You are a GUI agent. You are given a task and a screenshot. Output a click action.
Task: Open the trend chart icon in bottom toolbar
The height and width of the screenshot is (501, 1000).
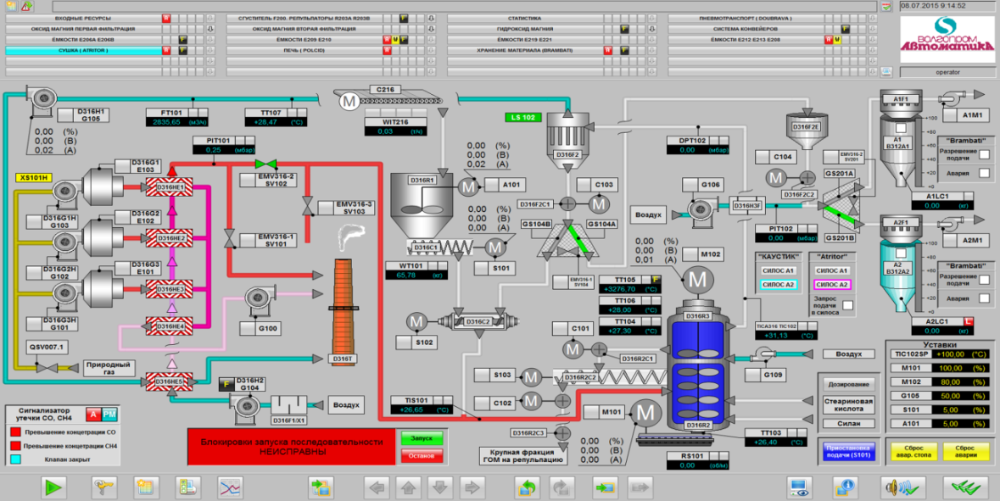pyautogui.click(x=229, y=487)
